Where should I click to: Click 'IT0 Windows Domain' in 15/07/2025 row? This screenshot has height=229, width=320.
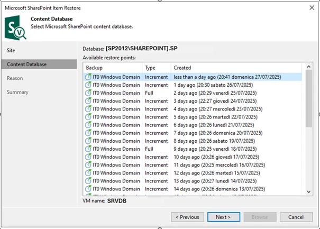point(116,173)
